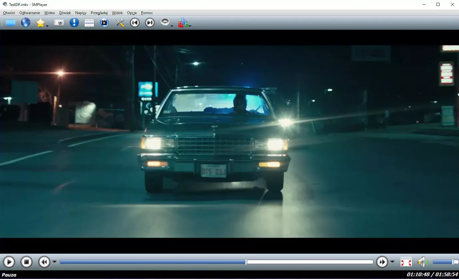
Task: Show file information via blue exclamation icon
Action: click(x=74, y=23)
